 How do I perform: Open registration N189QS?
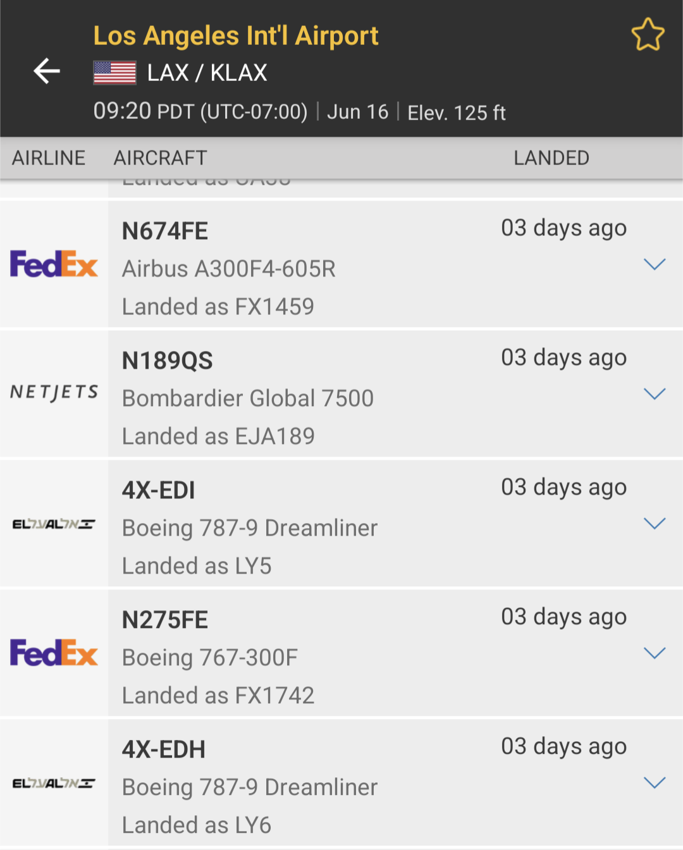pos(168,361)
